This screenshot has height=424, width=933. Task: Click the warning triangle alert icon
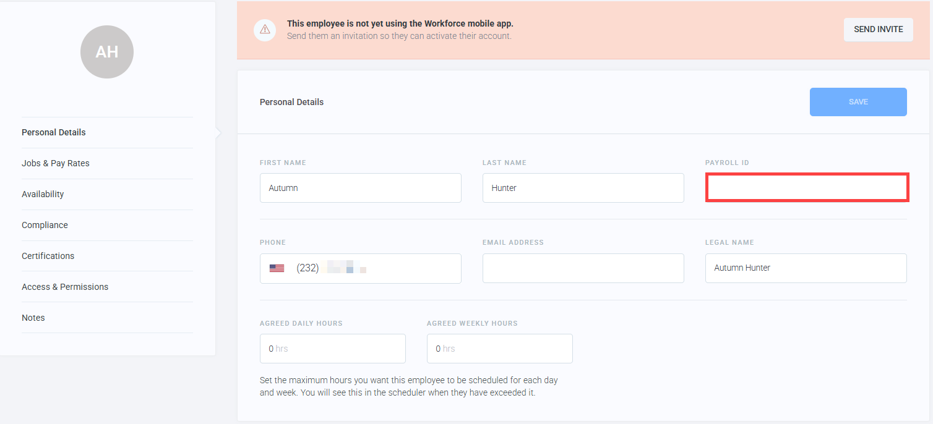point(265,30)
